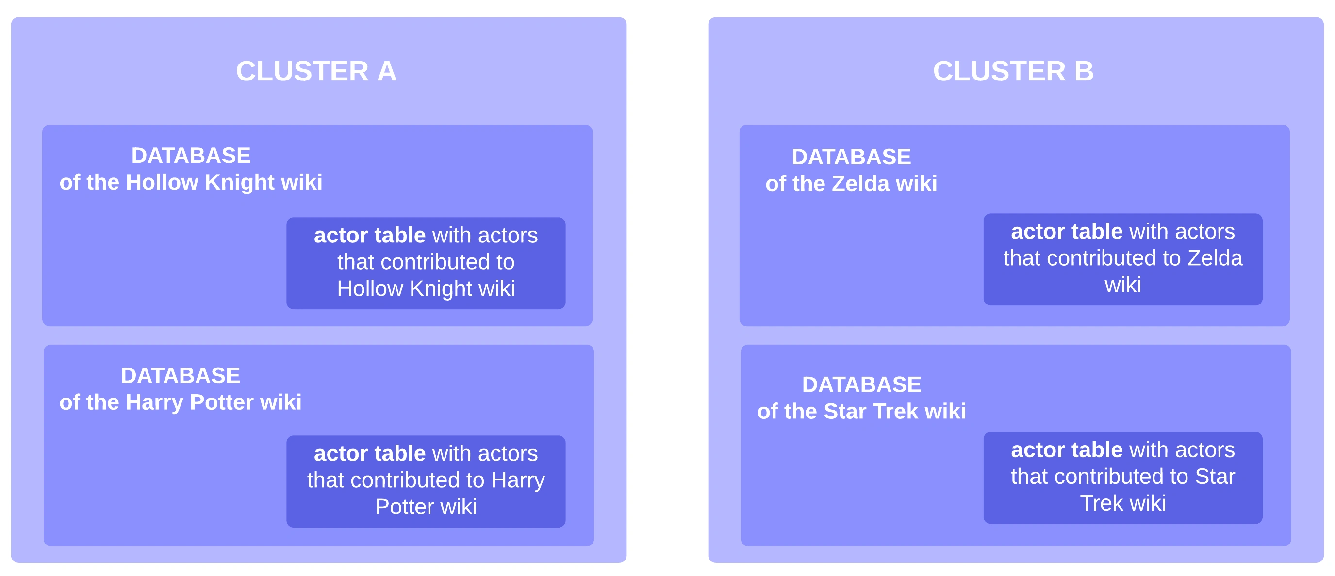The image size is (1335, 576).
Task: Click the "Trek wiki" line in actor box
Action: [1122, 503]
